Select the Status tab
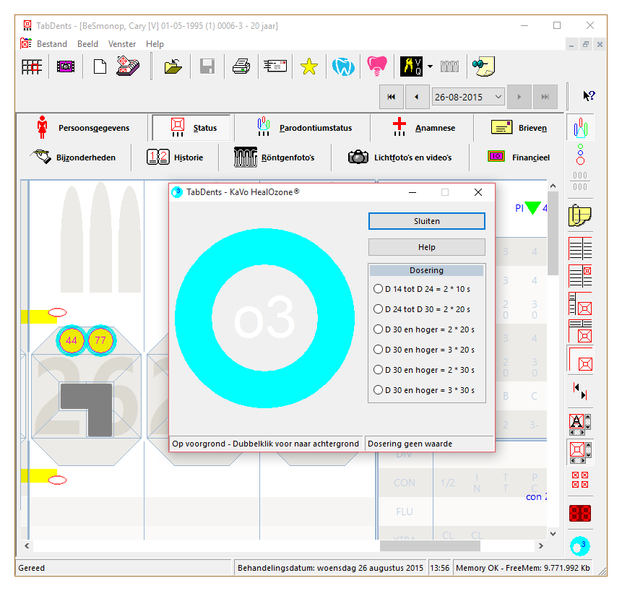Image resolution: width=622 pixels, height=591 pixels. pyautogui.click(x=191, y=128)
